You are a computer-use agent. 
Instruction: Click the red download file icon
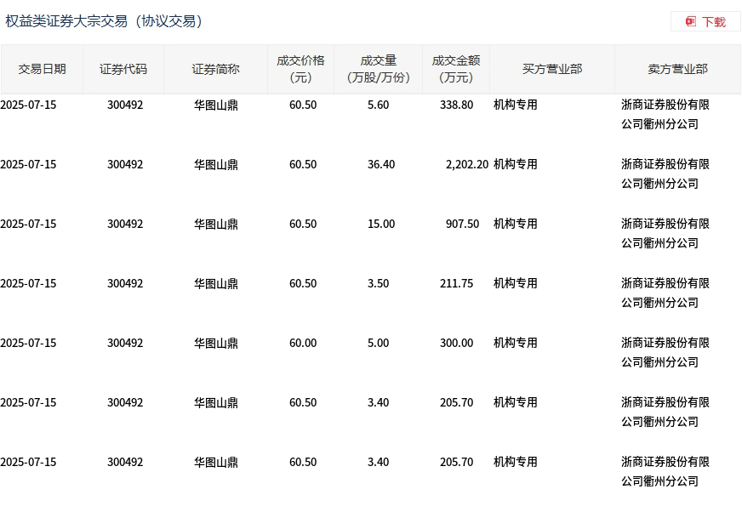691,22
